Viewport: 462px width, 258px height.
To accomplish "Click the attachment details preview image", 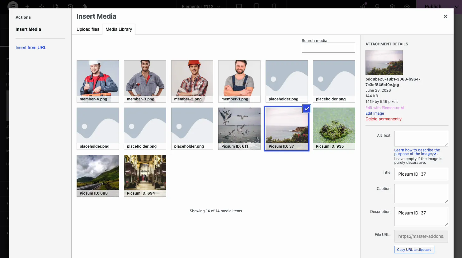I will click(x=384, y=62).
